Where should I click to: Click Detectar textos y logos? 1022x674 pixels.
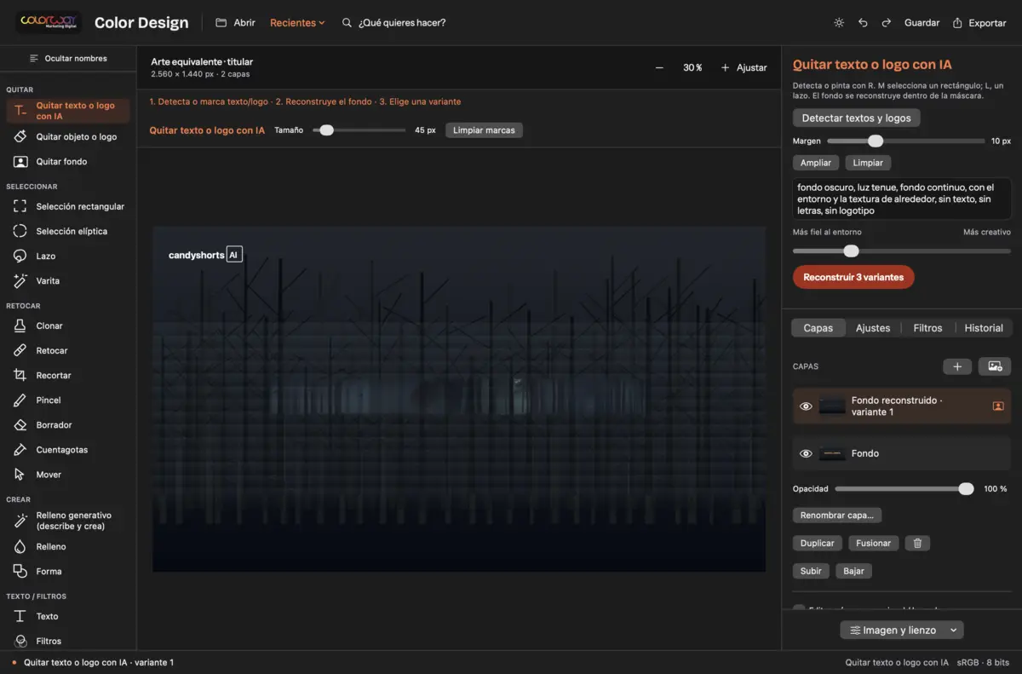pos(856,118)
